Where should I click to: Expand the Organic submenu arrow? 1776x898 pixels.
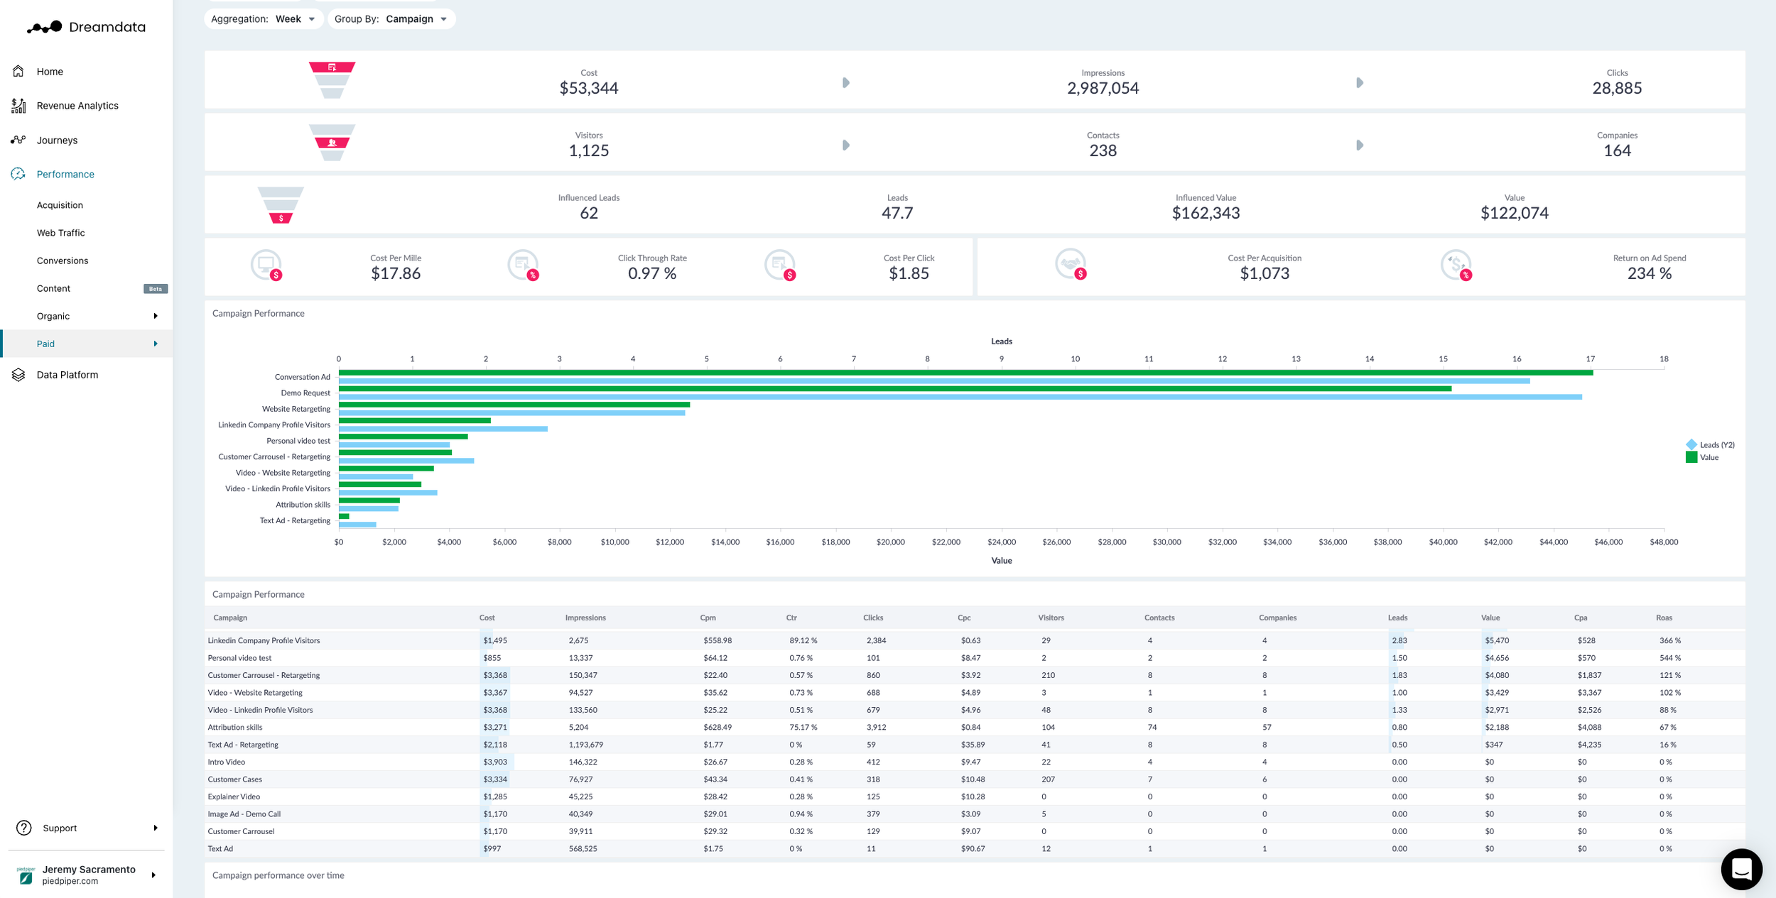pos(156,316)
